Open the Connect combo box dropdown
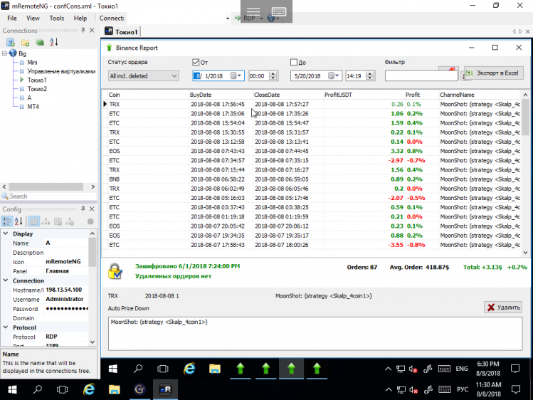533x400 pixels. click(228, 19)
